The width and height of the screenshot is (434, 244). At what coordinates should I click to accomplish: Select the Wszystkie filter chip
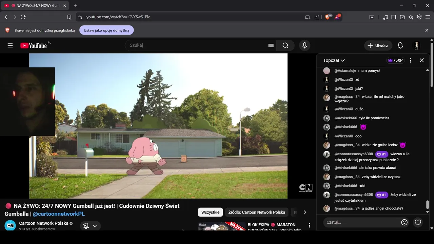(x=210, y=212)
